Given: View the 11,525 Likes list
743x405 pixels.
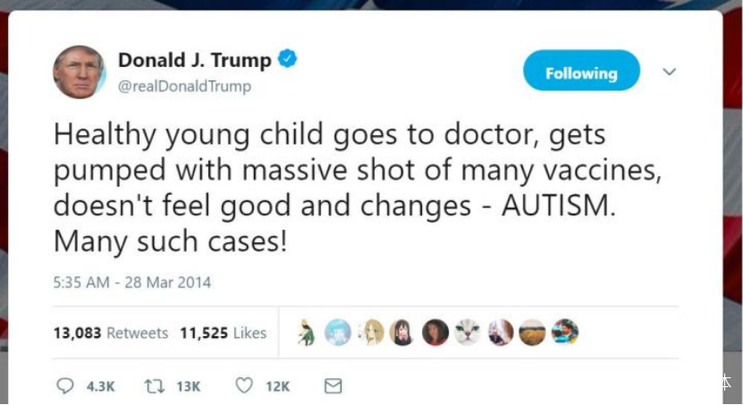Looking at the screenshot, I should click(224, 333).
